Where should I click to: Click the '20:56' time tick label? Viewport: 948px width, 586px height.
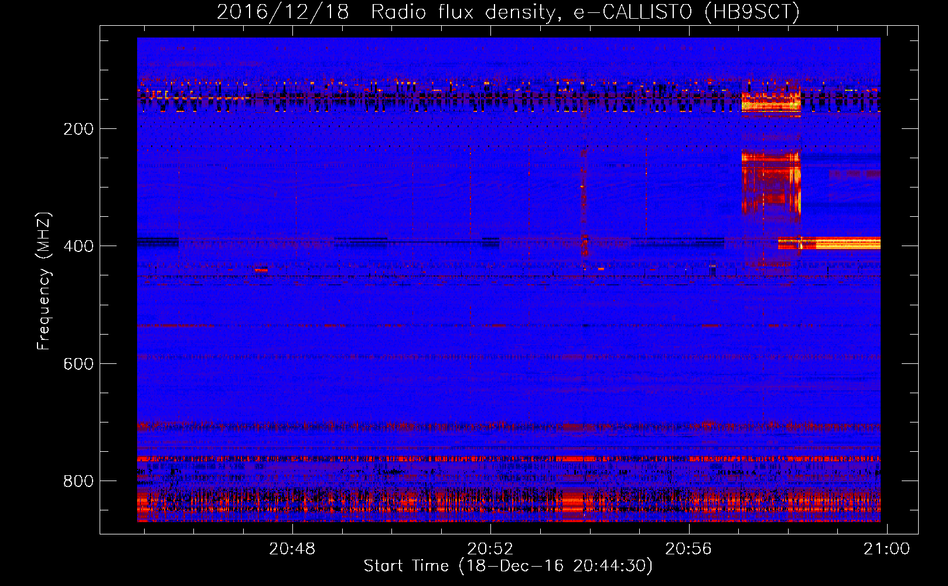pos(688,548)
